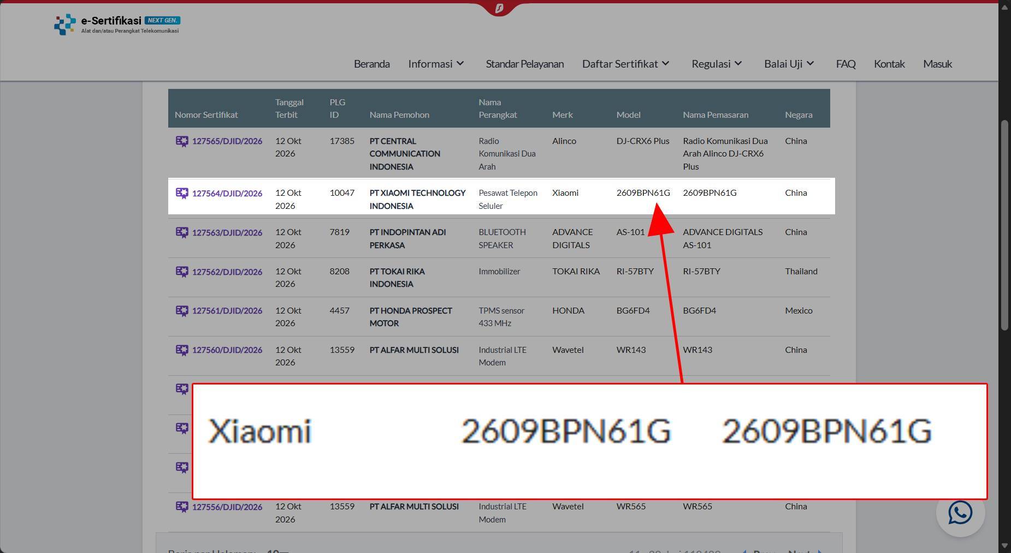Open the WhatsApp chat button
This screenshot has height=553, width=1011.
pyautogui.click(x=960, y=513)
